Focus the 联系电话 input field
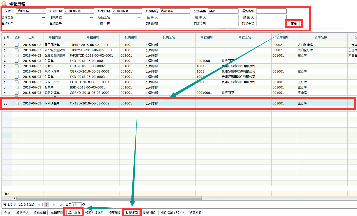Screen dimensions: 357x216 [x=271, y=24]
